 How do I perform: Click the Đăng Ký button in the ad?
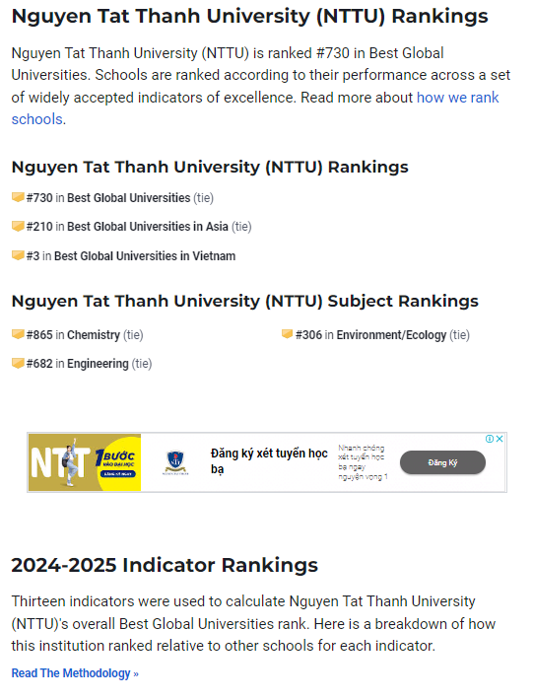tap(442, 462)
